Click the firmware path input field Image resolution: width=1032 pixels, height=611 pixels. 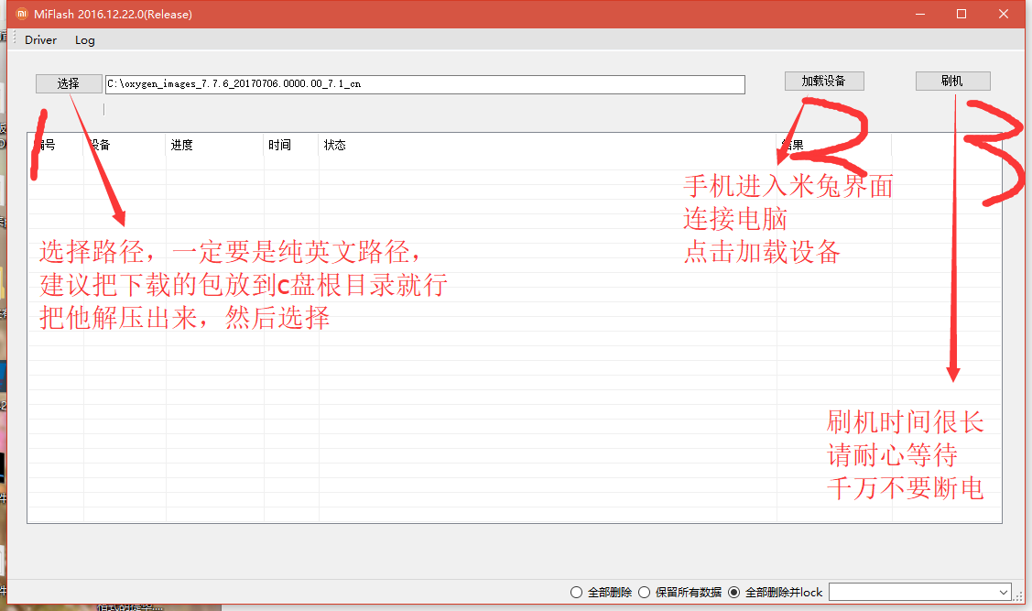point(425,84)
